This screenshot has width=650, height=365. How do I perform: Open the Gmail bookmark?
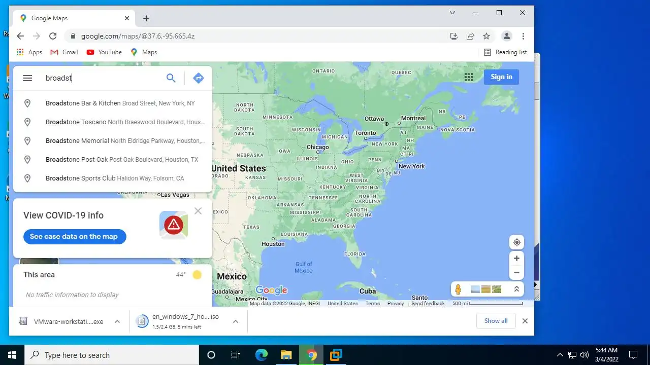coord(64,52)
